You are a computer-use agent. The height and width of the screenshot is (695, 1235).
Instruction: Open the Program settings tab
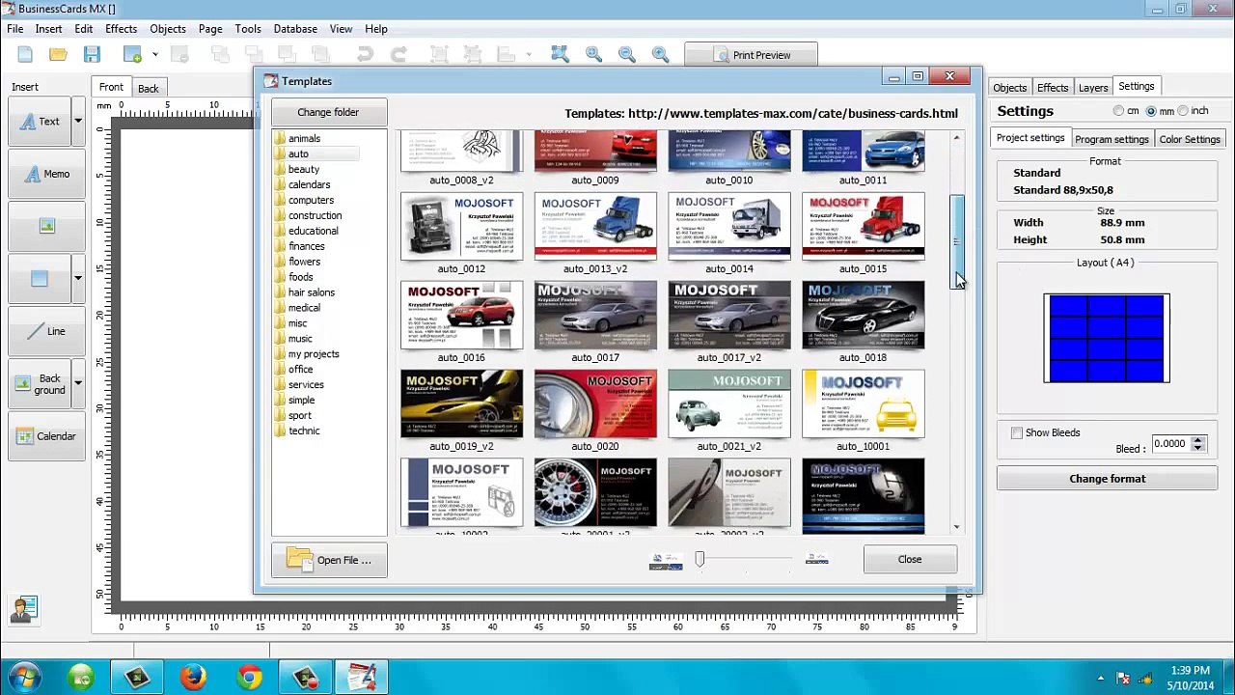click(x=1111, y=139)
